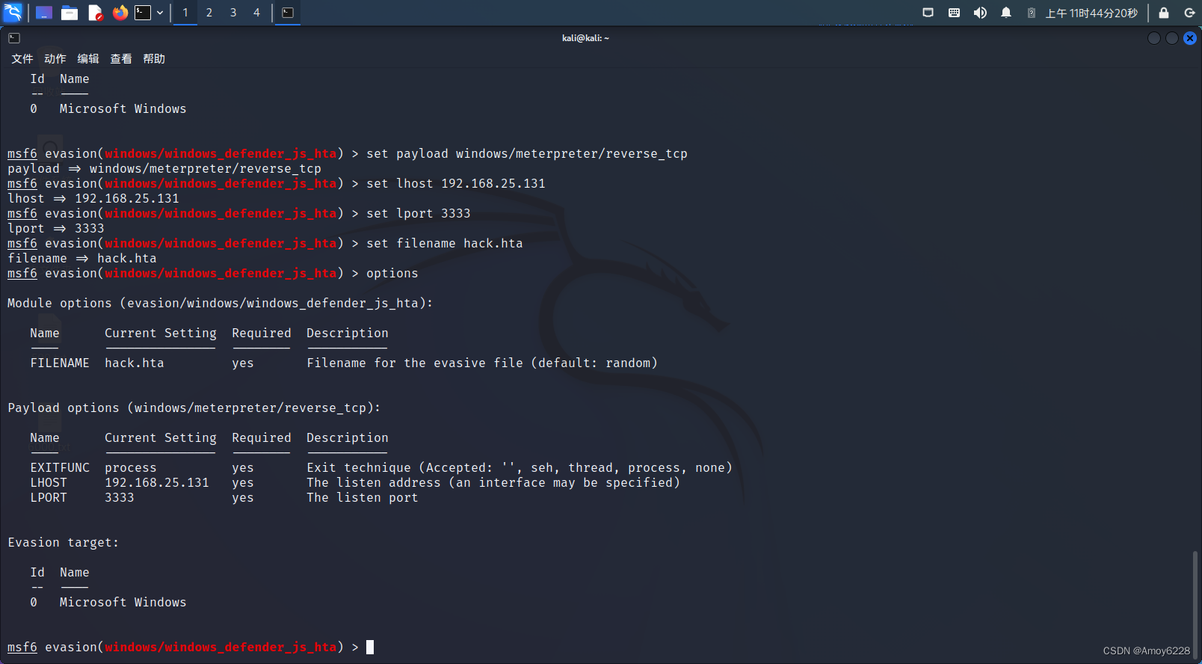Open the 文件 menu
Screen dimensions: 1202x664
(x=22, y=59)
